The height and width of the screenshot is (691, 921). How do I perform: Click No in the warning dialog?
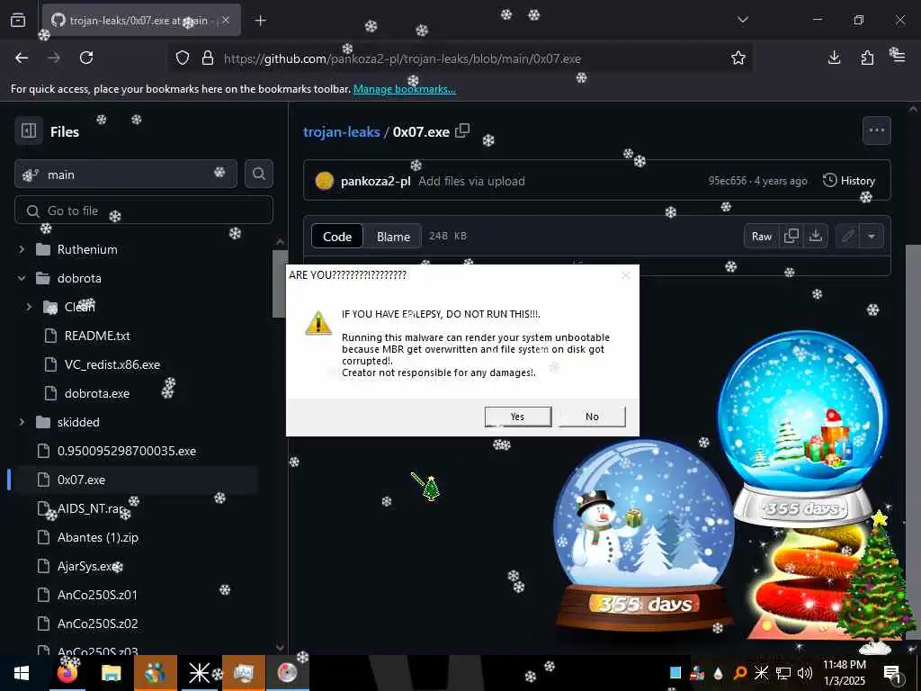point(592,416)
